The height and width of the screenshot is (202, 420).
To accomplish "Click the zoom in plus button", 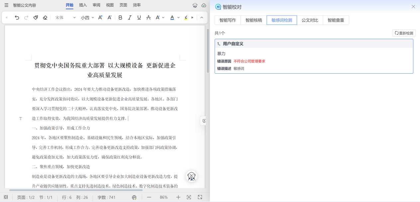I will click(x=178, y=197).
